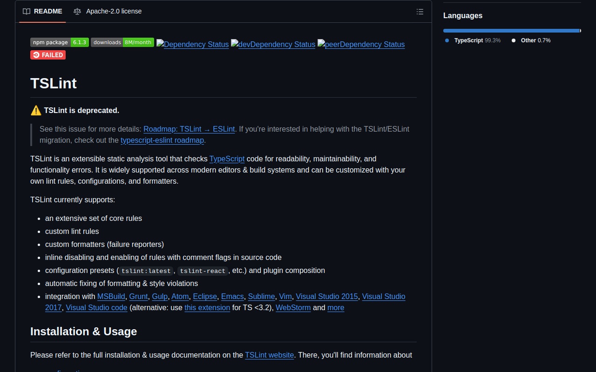Image resolution: width=596 pixels, height=372 pixels.
Task: Open the Roadmap: TSLint → ESLint link
Action: point(189,129)
